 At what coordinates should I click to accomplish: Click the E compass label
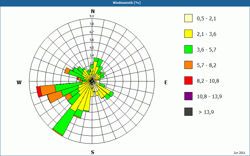pyautogui.click(x=166, y=82)
